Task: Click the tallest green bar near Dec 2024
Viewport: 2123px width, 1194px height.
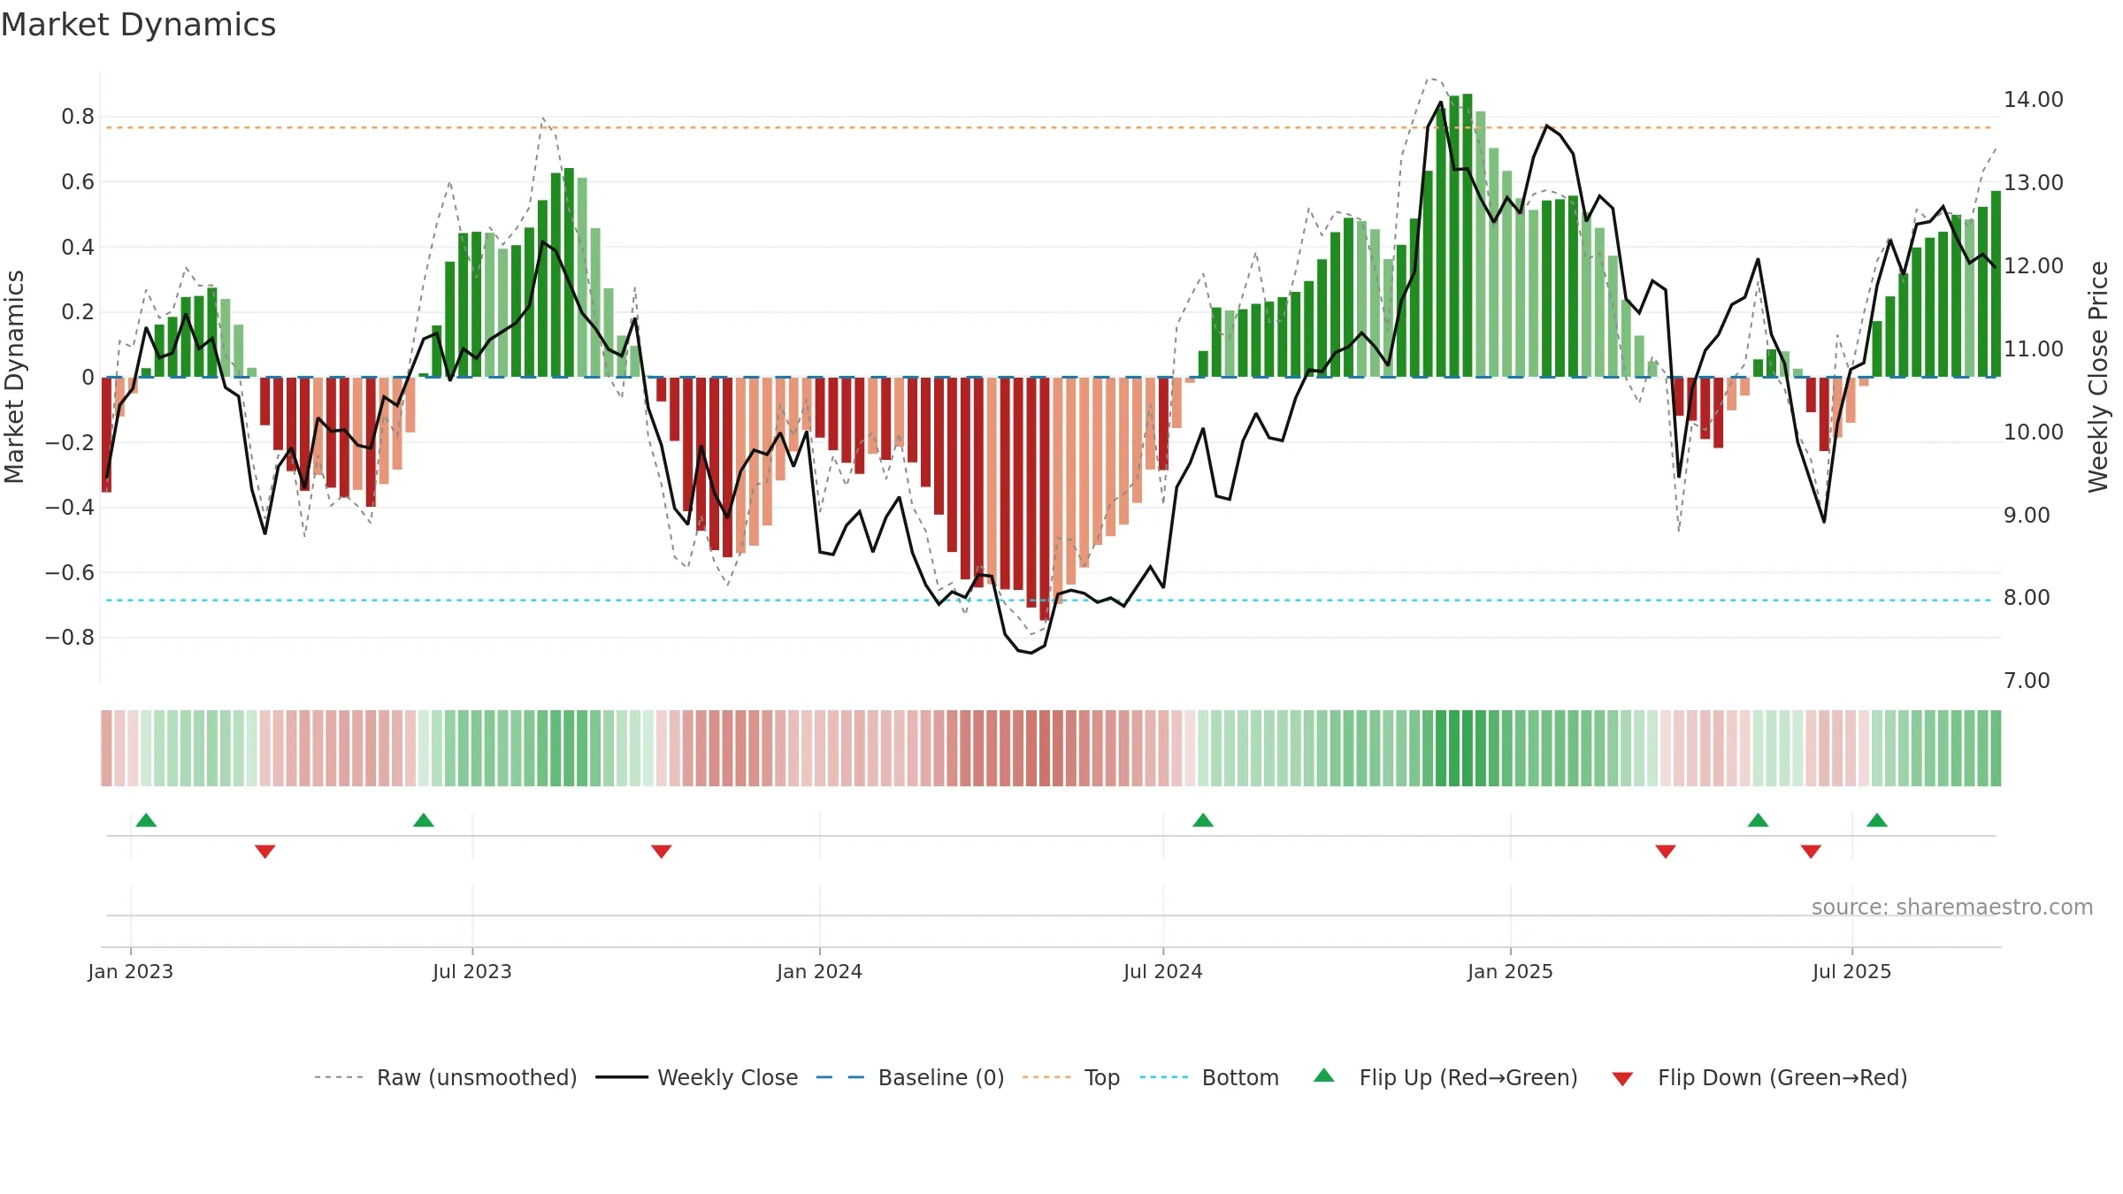Action: point(1468,235)
